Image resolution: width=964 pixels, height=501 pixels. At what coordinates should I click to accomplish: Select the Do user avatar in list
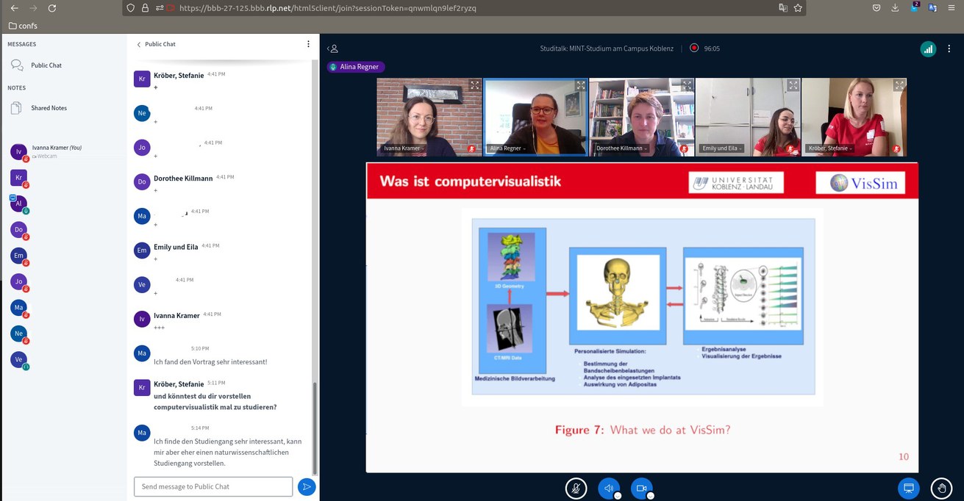coord(19,229)
